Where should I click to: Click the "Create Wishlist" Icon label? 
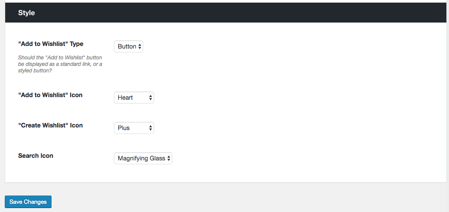tap(50, 125)
